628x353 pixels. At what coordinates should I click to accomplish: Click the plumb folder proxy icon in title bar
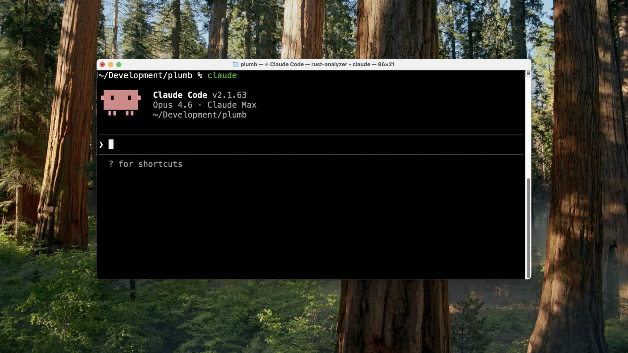235,64
